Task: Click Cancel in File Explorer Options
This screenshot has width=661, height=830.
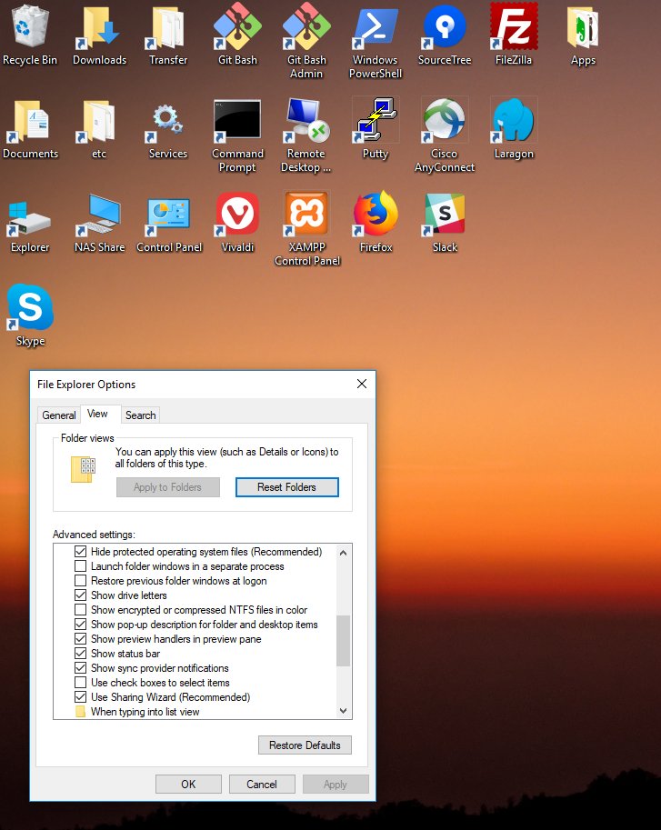Action: pyautogui.click(x=262, y=784)
